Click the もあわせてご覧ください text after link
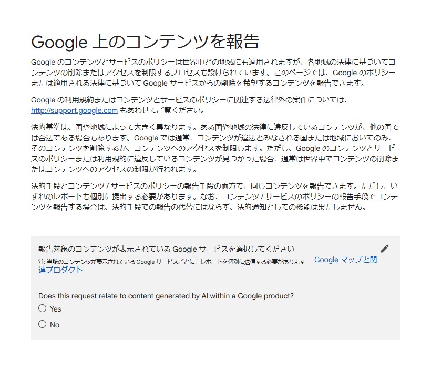The height and width of the screenshot is (372, 431). pos(162,110)
